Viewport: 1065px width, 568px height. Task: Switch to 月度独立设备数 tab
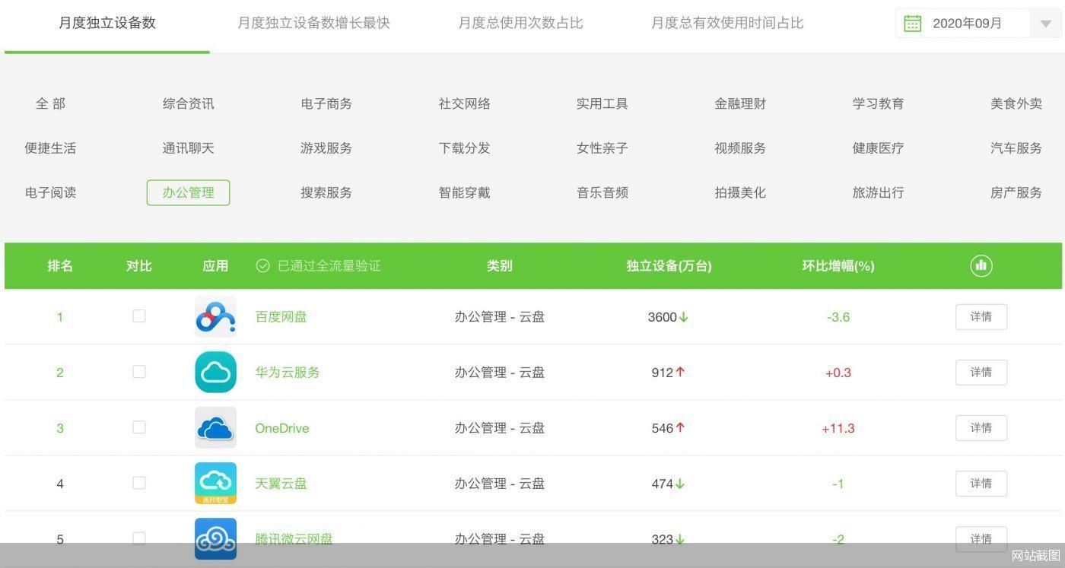tap(107, 23)
